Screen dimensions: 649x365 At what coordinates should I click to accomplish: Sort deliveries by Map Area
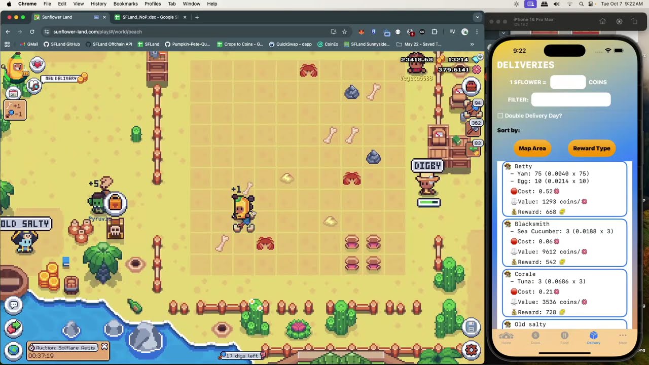[532, 149]
